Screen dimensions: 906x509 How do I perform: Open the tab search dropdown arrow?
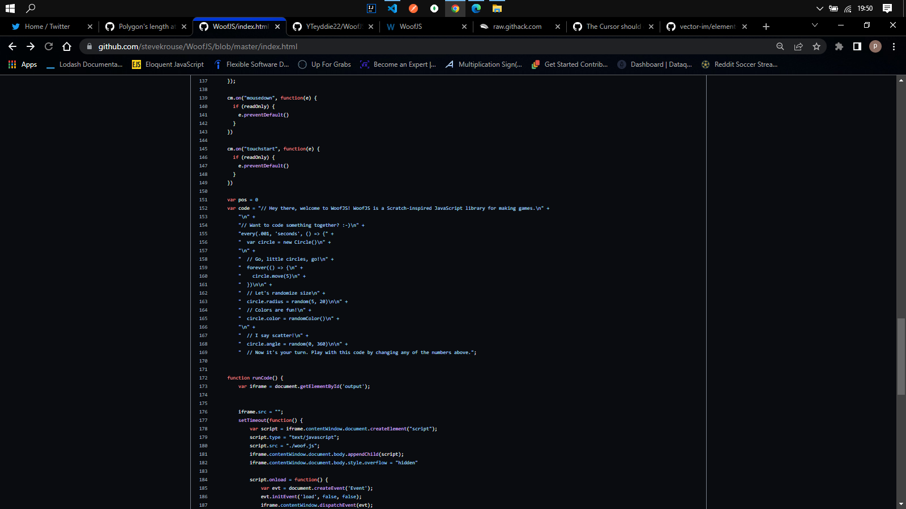(814, 25)
